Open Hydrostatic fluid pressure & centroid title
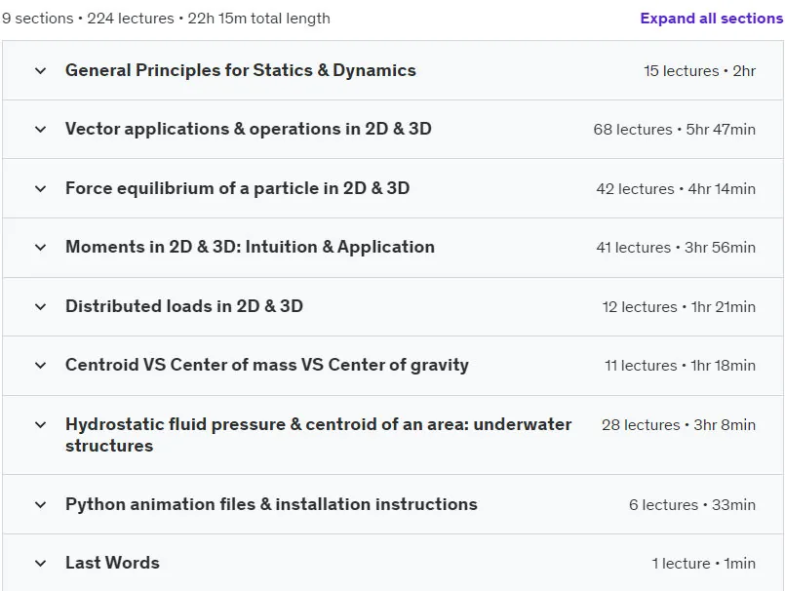 [319, 434]
